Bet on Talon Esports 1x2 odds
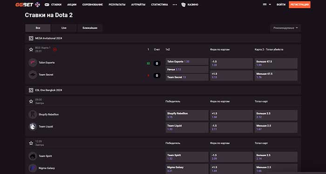Image resolution: width=326 pixels, height=174 pixels. point(187,62)
